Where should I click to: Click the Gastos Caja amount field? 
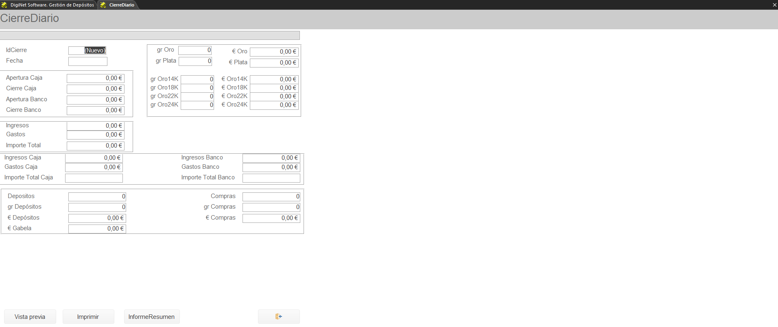tap(94, 167)
